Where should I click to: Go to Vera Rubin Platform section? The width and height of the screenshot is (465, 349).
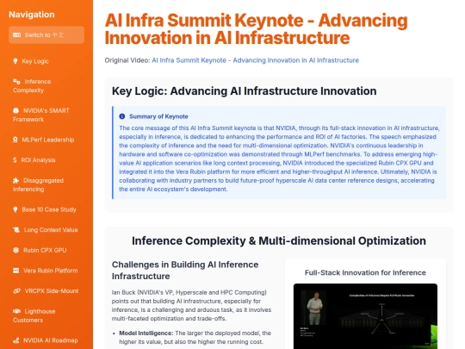46,271
